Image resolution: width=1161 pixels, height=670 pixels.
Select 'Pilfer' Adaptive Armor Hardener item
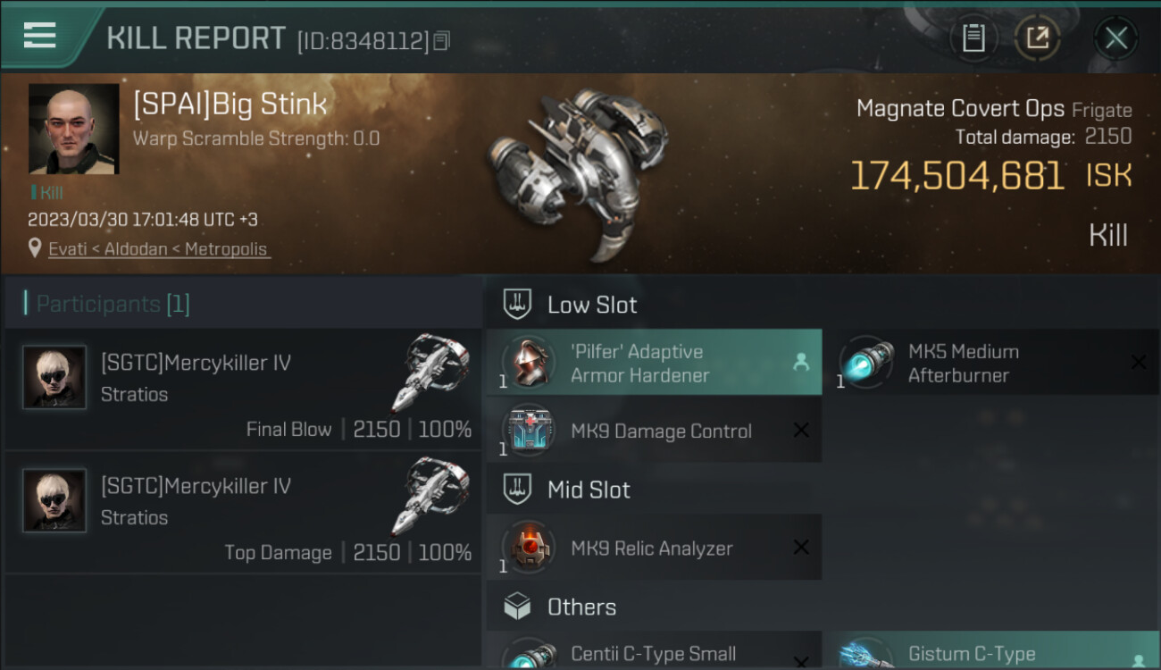pos(654,363)
